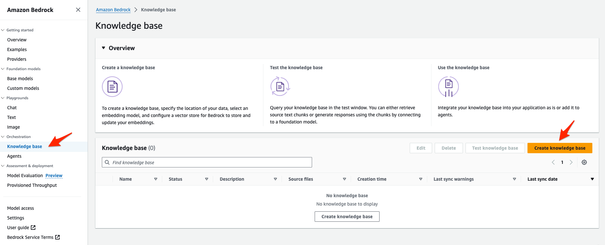Sort by Status column arrow
This screenshot has width=605, height=245.
[207, 179]
